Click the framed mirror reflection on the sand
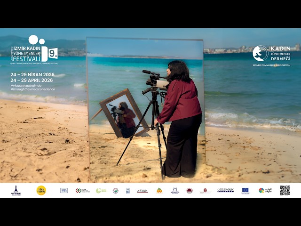This screenshot has height=226, width=301. click(124, 113)
